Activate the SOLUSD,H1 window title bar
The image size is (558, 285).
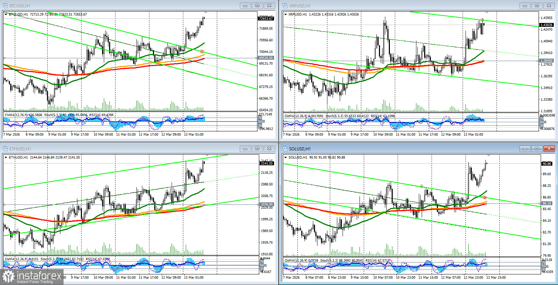click(x=418, y=149)
